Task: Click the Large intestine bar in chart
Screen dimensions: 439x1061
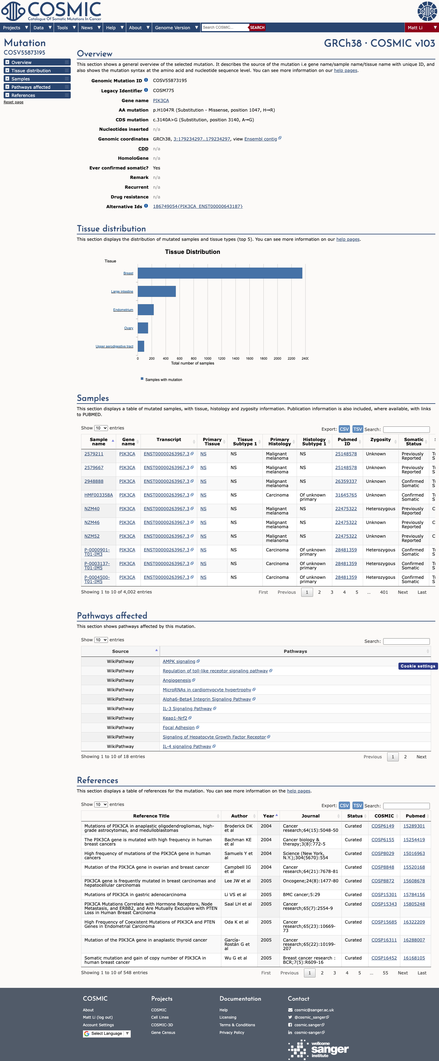Action: [x=157, y=291]
